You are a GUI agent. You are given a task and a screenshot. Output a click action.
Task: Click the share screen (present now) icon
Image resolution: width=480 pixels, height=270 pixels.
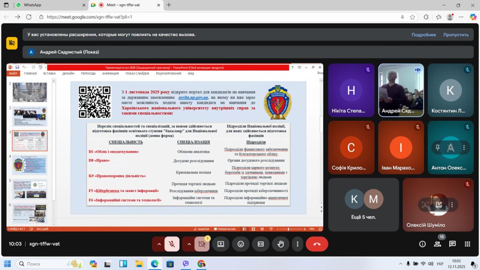221,244
